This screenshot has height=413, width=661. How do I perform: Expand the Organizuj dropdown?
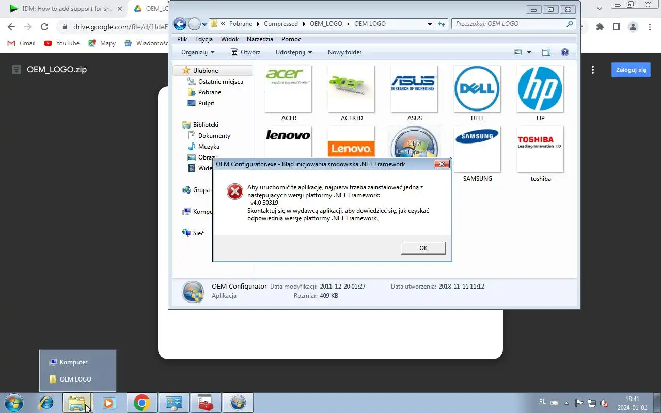[198, 52]
